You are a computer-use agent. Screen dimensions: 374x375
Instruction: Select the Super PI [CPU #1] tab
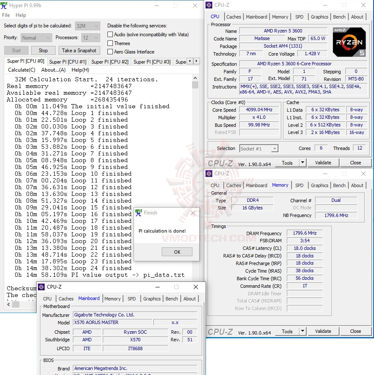click(x=68, y=62)
